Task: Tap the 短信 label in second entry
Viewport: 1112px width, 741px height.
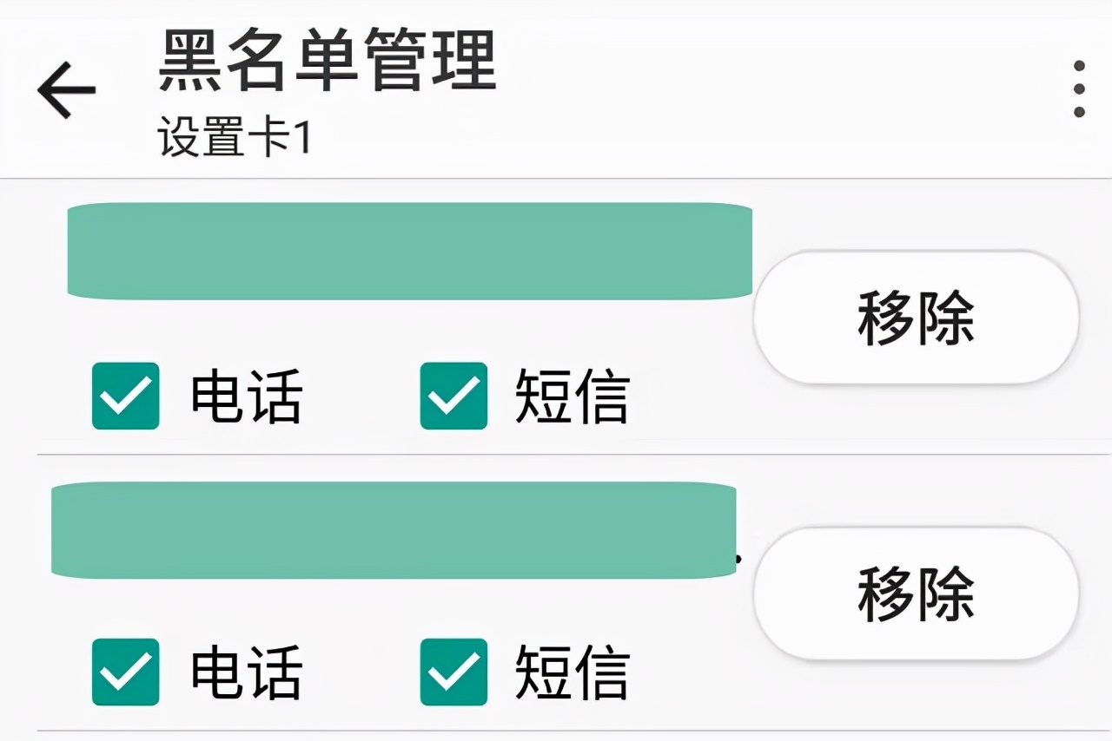Action: click(x=572, y=672)
